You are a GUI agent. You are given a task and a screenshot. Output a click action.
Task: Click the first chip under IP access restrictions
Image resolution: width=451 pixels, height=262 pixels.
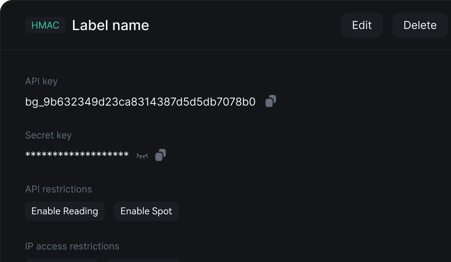[61, 260]
